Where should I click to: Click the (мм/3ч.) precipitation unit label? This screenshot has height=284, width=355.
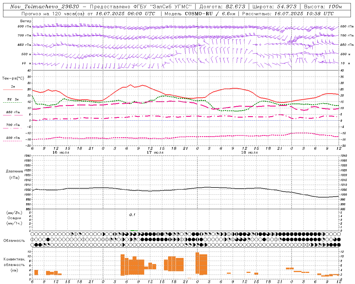[x=14, y=213]
